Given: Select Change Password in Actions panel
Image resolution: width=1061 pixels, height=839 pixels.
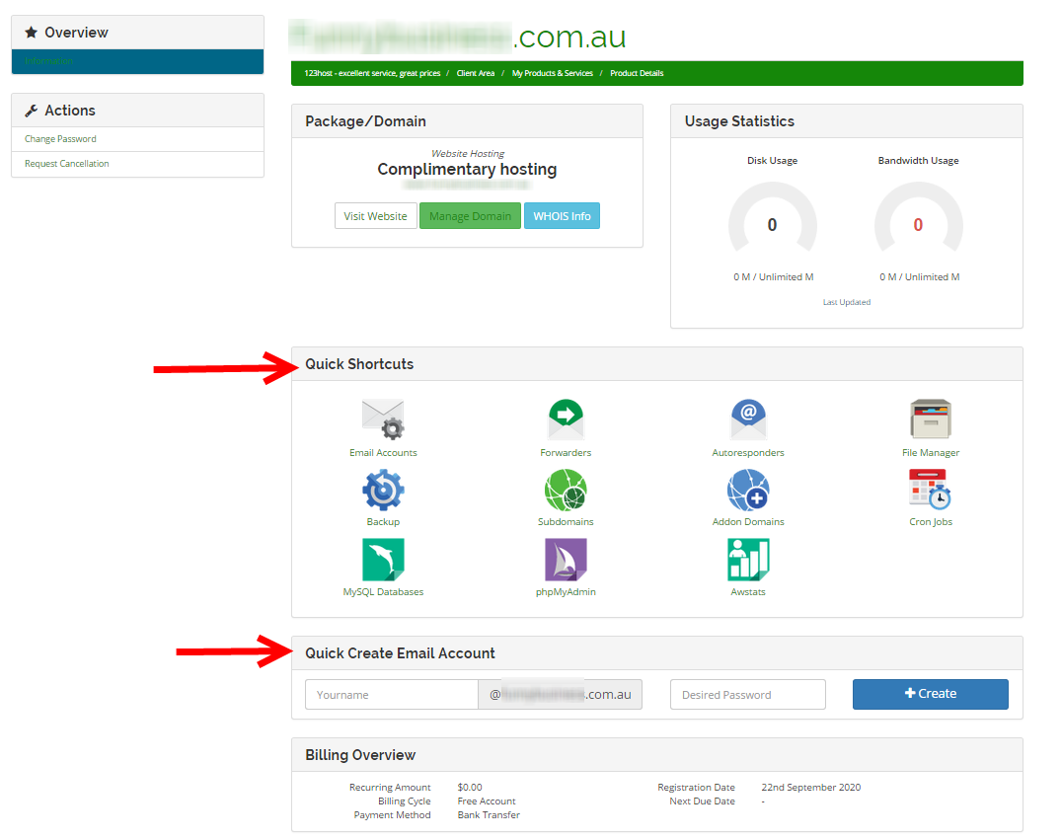Looking at the screenshot, I should [60, 139].
